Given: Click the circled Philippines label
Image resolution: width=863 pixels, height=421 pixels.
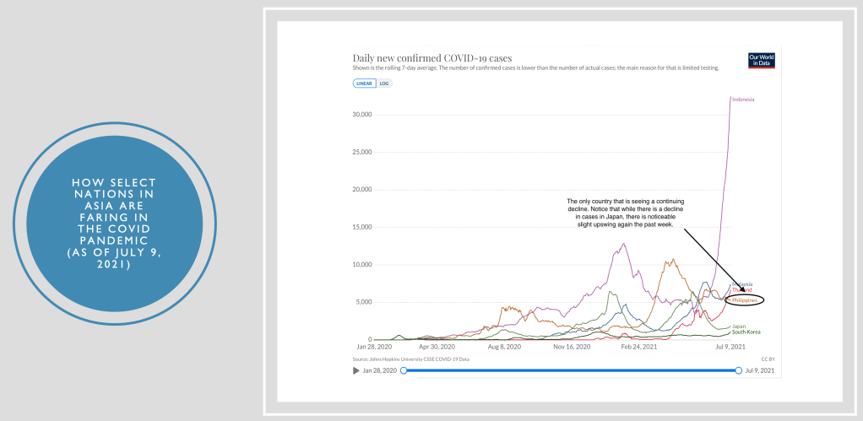Looking at the screenshot, I should point(744,300).
